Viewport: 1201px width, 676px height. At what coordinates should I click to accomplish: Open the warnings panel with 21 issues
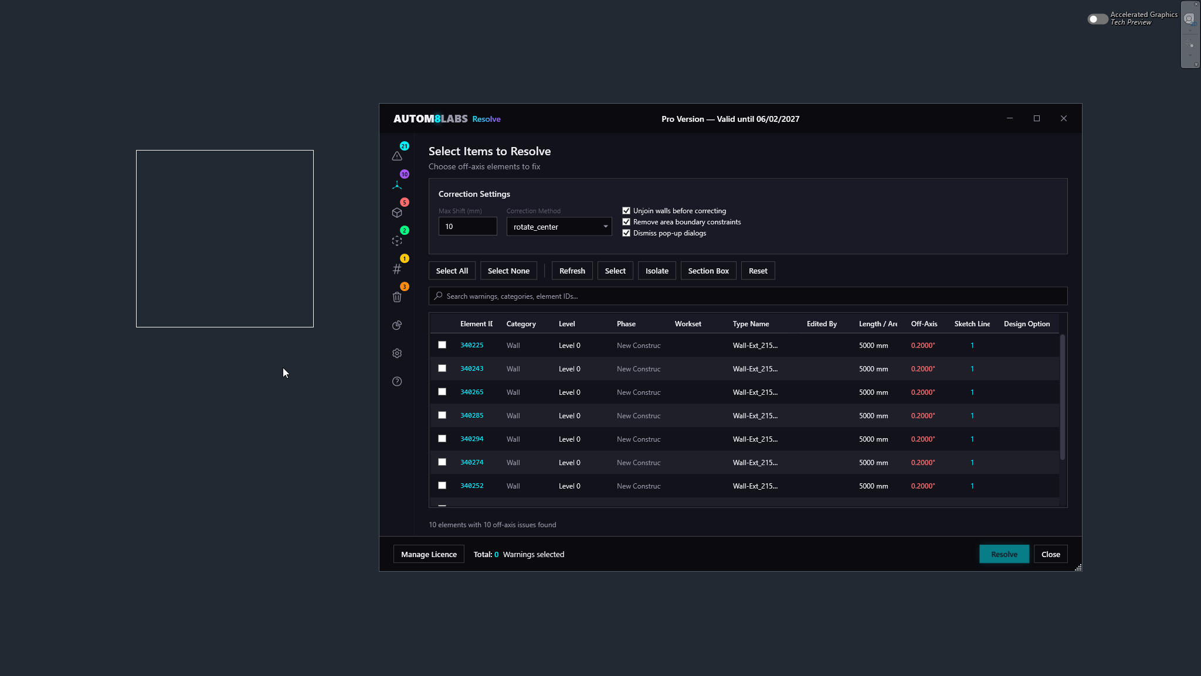[x=397, y=156]
